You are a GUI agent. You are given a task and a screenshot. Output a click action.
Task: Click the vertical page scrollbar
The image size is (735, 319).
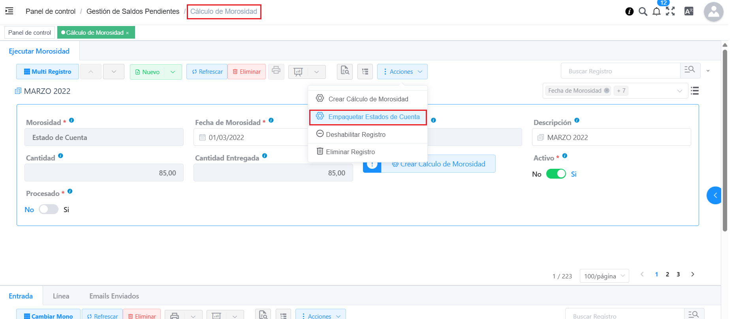[x=725, y=138]
